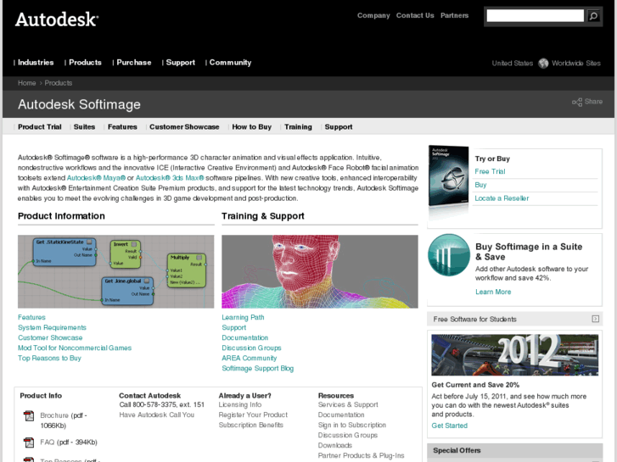
Task: Select the Customer Showcase tab
Action: pos(184,127)
